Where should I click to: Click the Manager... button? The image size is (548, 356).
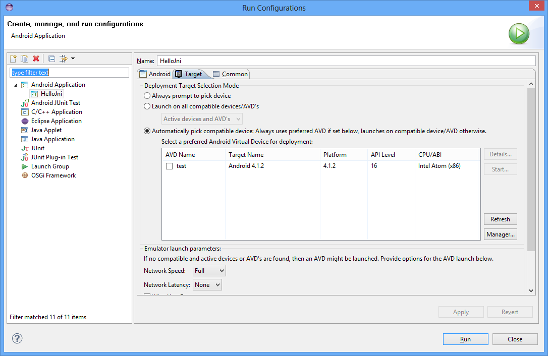(500, 234)
